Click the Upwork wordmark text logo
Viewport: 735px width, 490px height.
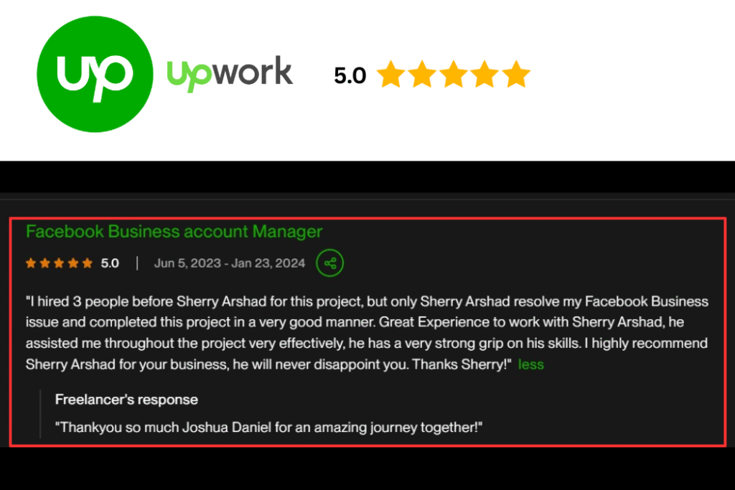click(x=230, y=74)
